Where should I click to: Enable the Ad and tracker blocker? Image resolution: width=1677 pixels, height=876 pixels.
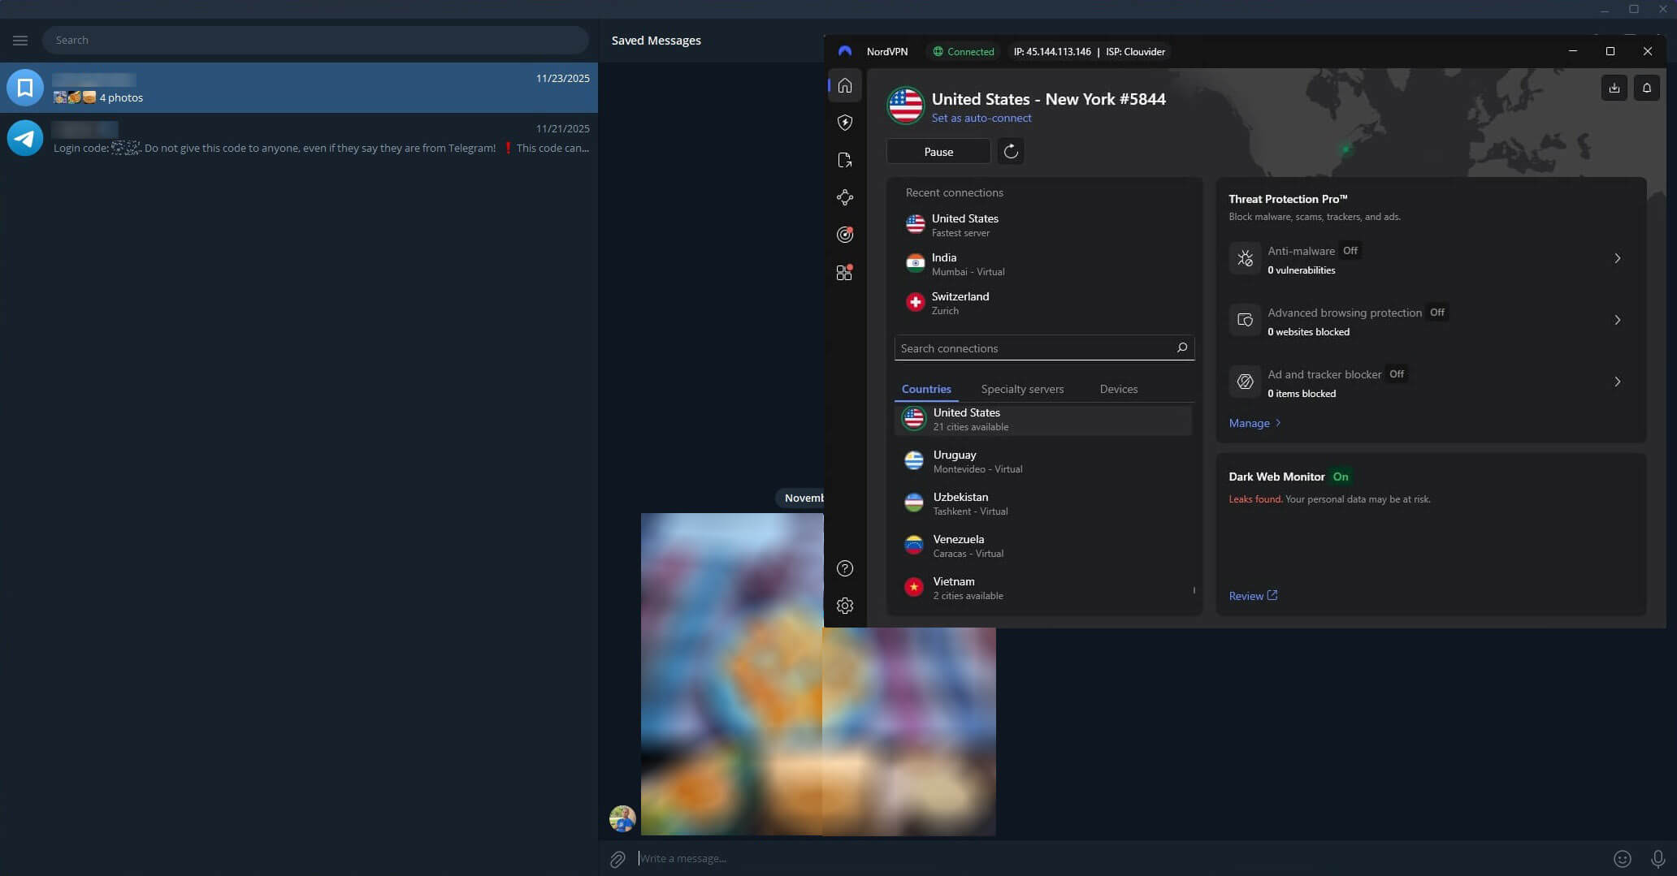1397,374
